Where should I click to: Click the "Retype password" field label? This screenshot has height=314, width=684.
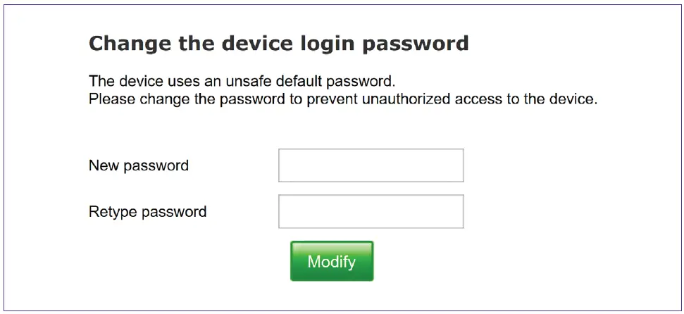coord(147,212)
